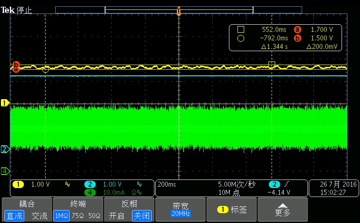The height and width of the screenshot is (223, 360).
Task: Click the circle cursor icon in readout
Action: (241, 38)
